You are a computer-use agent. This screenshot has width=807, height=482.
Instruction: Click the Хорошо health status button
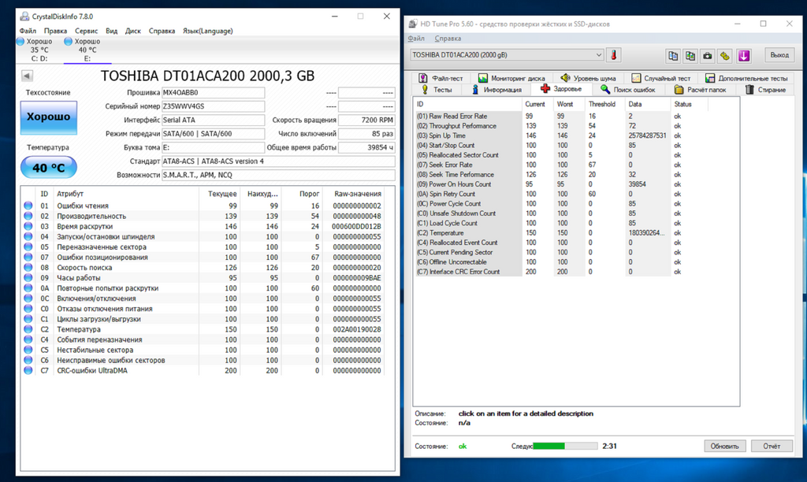(x=48, y=117)
